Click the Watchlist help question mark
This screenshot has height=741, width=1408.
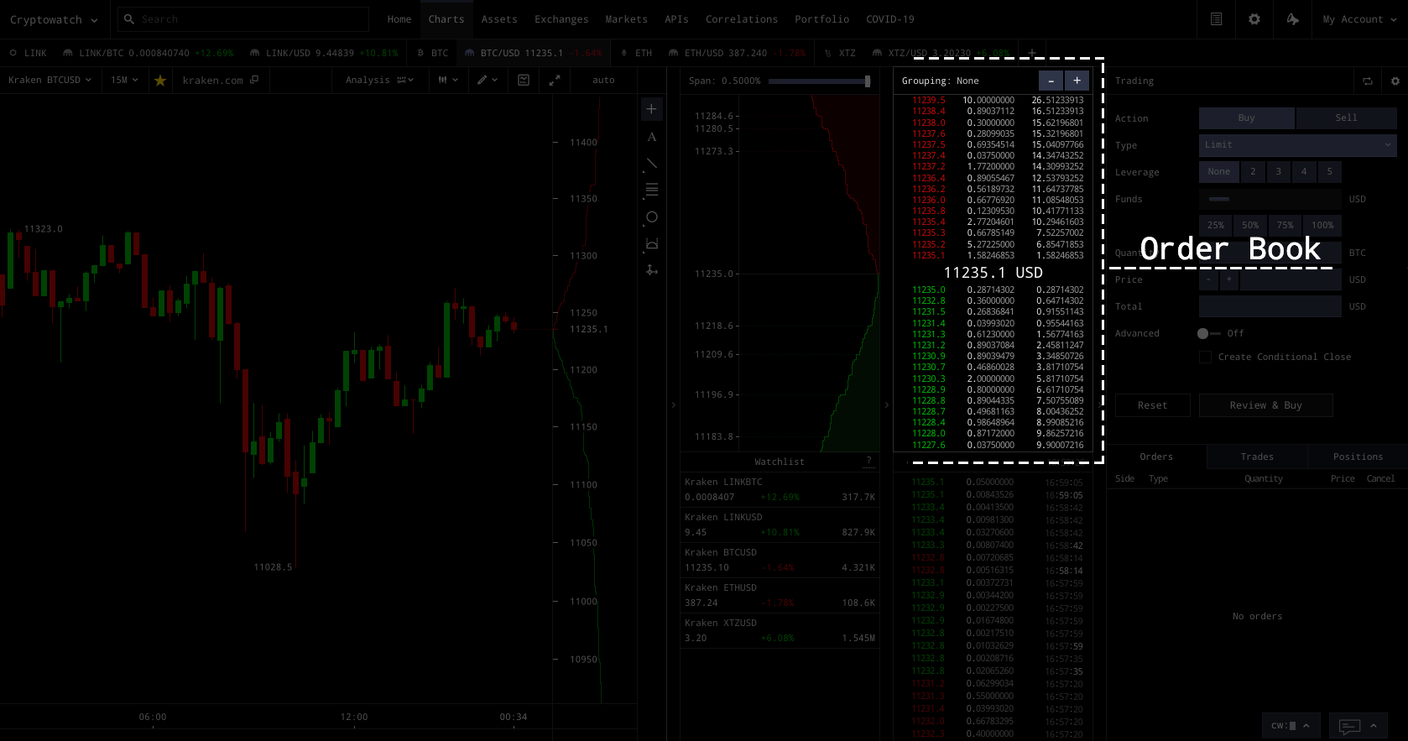(x=868, y=461)
